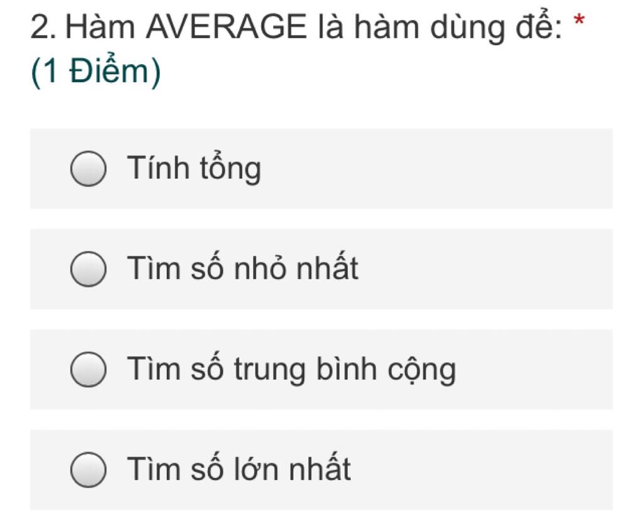The height and width of the screenshot is (526, 643).
Task: Click the "Tính tổng" answer label text
Action: tap(194, 169)
